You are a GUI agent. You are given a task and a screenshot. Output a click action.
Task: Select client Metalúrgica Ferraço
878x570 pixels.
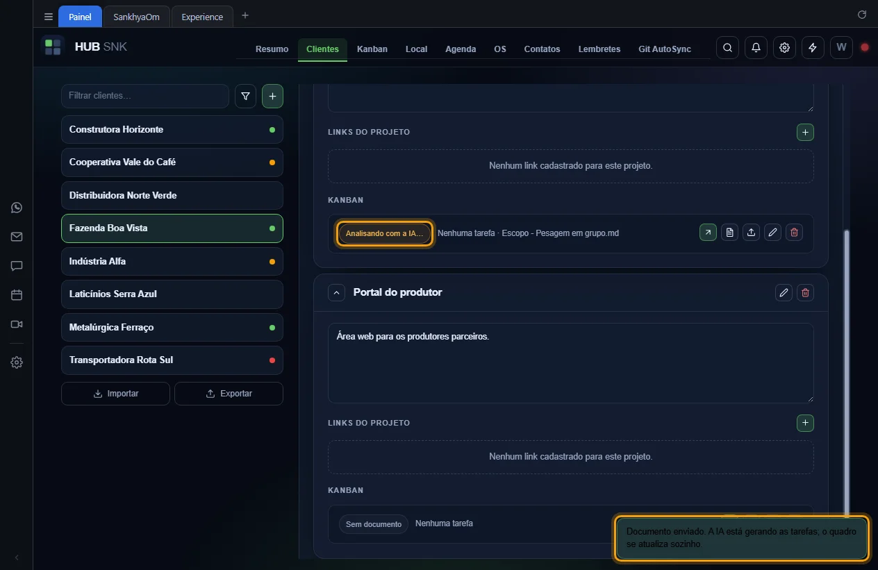[x=172, y=327]
